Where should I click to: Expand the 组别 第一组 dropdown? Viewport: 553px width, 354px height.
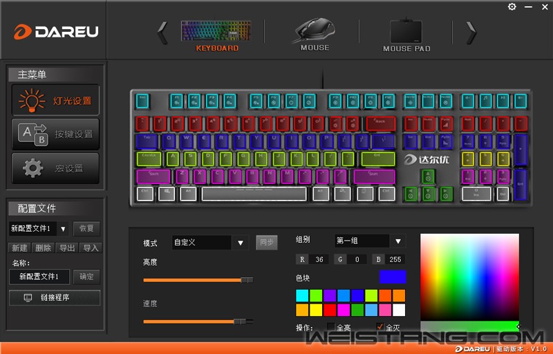point(398,241)
